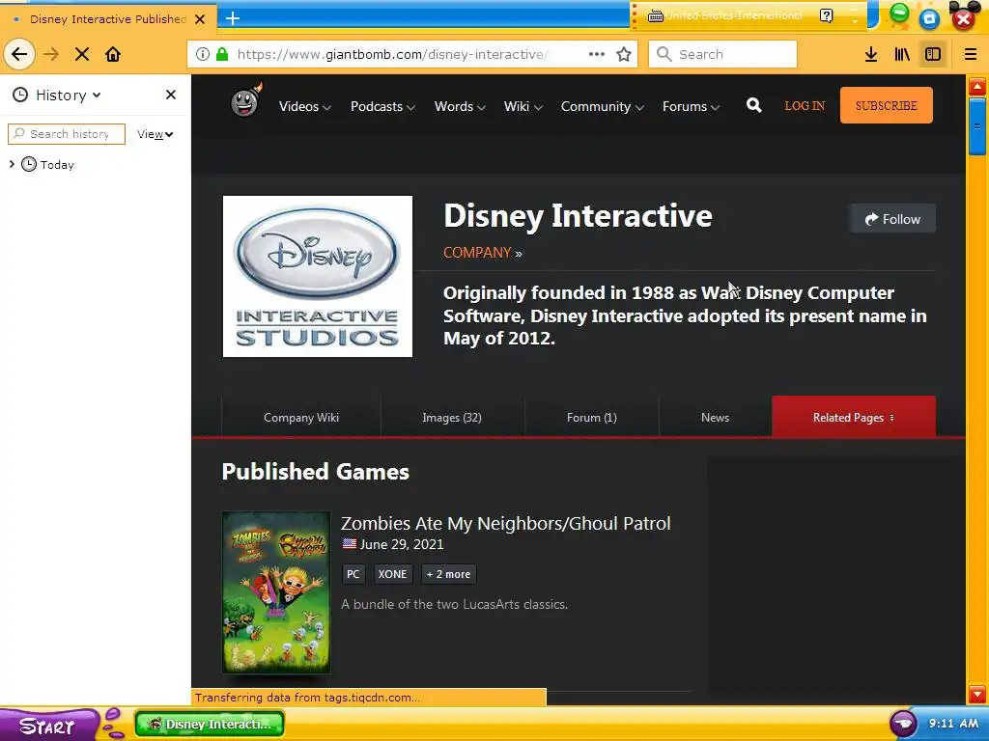Click the browser forward arrow
Viewport: 989px width, 741px height.
point(51,54)
